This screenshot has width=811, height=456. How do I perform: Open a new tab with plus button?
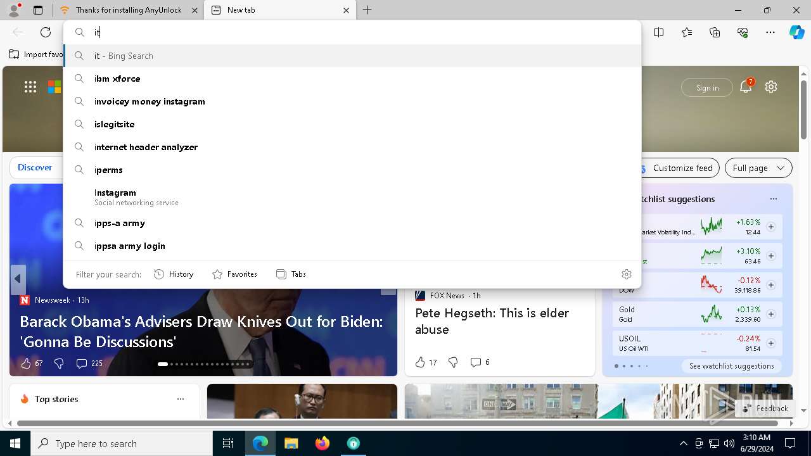(367, 10)
